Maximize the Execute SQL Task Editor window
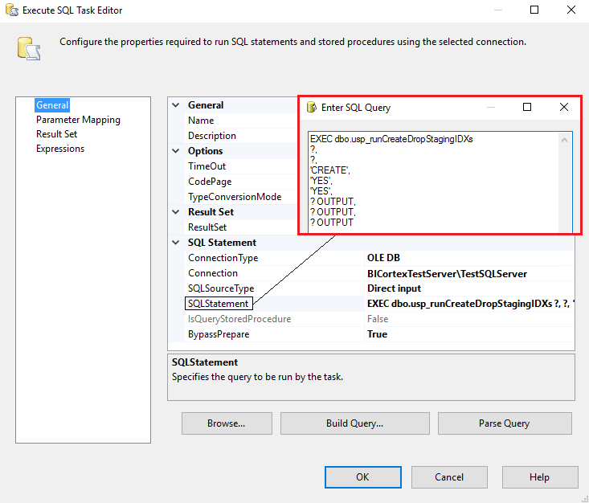Viewport: 589px width, 503px height. (x=534, y=10)
